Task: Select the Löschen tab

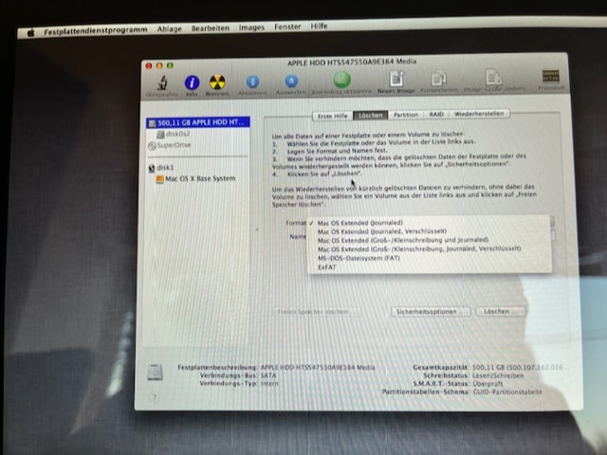Action: click(x=371, y=116)
